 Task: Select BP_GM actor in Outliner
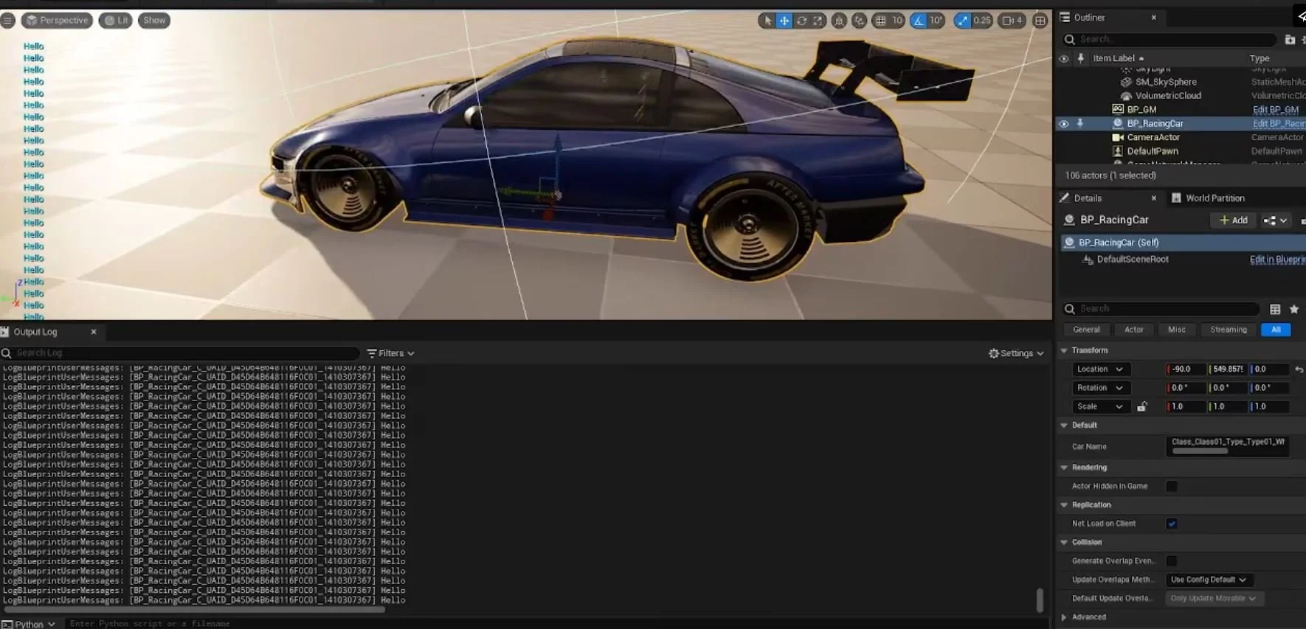click(x=1141, y=109)
